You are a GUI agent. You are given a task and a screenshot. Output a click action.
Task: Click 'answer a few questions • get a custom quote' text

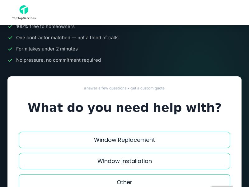pos(124,88)
